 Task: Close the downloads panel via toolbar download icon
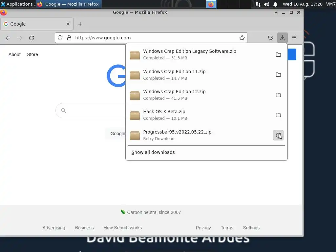click(283, 38)
